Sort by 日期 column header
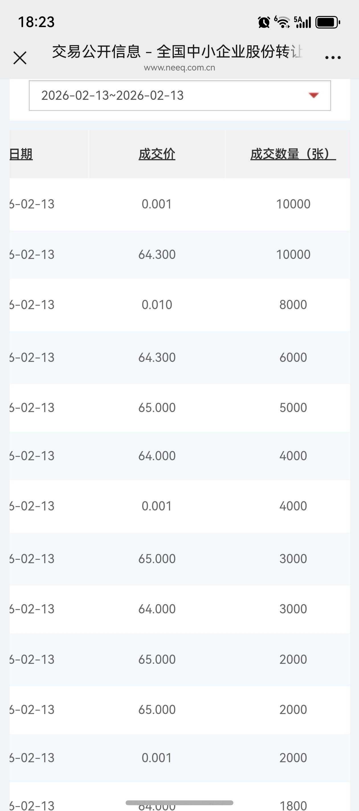The height and width of the screenshot is (811, 359). coord(21,154)
